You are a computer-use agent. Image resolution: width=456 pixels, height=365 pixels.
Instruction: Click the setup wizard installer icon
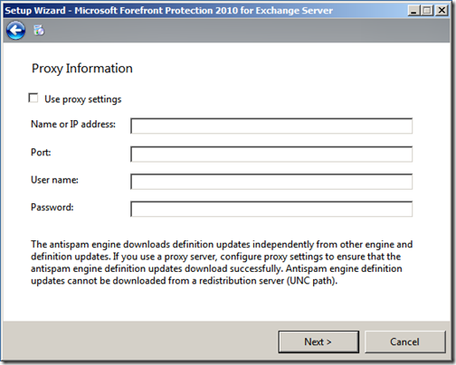[39, 30]
